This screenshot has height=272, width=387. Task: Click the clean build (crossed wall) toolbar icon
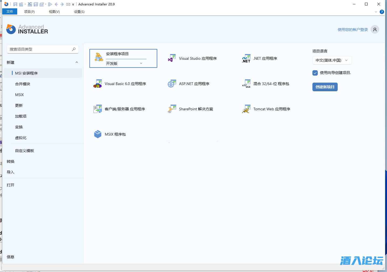pos(30,4)
